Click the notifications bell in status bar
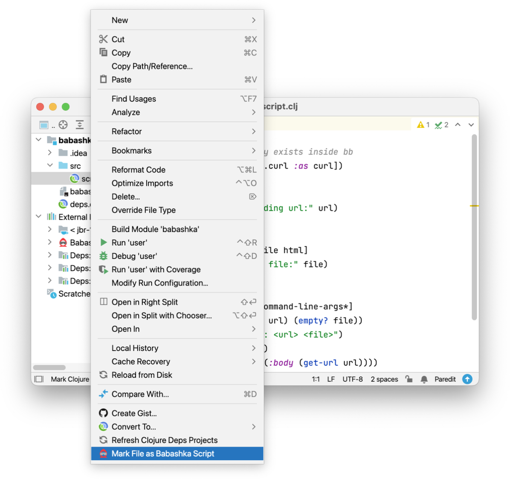Viewport: 510px width, 479px height. point(424,379)
